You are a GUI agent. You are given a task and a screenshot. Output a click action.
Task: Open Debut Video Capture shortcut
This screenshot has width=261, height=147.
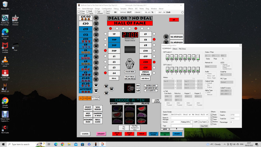pyautogui.click(x=5, y=116)
